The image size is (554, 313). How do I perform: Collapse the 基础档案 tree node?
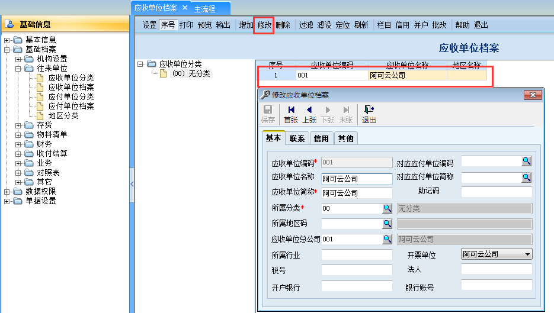click(x=7, y=50)
